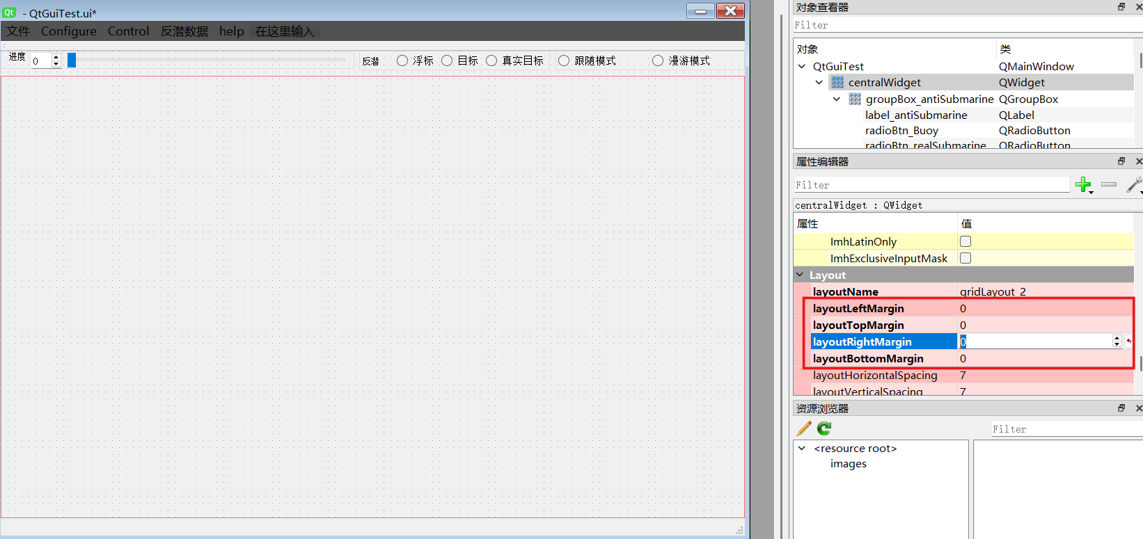Screen dimensions: 1143x539
Task: Click the minus remove property icon
Action: 1109,184
